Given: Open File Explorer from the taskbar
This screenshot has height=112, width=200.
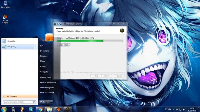Looking at the screenshot, I should pyautogui.click(x=49, y=109).
